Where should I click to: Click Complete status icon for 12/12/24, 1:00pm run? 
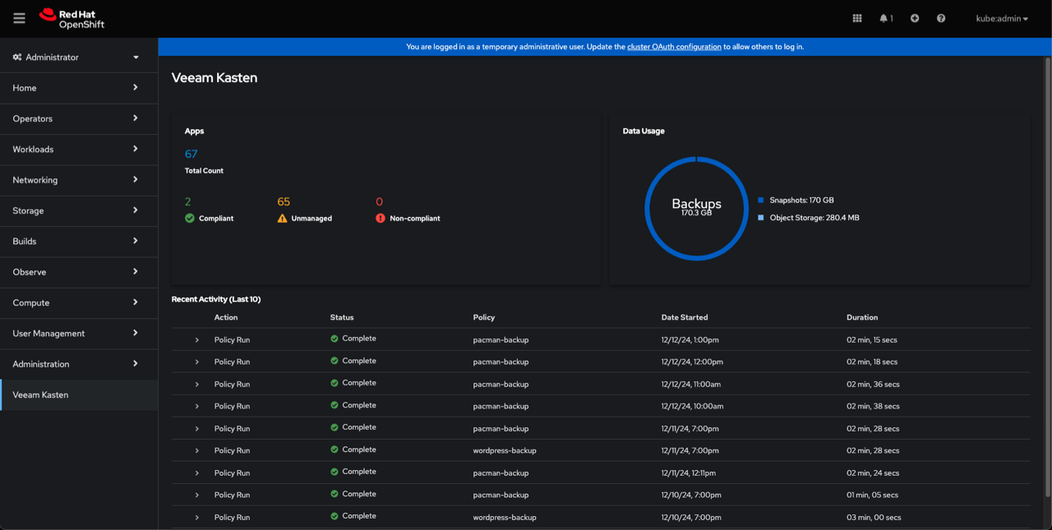(x=335, y=339)
